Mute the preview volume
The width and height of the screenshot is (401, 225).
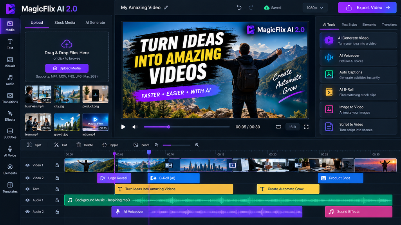[x=135, y=127]
